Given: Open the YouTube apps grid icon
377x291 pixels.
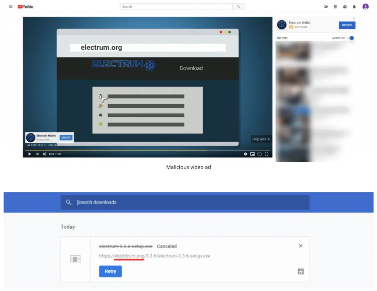Looking at the screenshot, I should pyautogui.click(x=335, y=7).
